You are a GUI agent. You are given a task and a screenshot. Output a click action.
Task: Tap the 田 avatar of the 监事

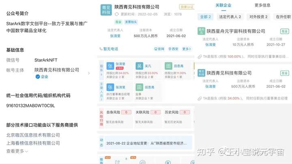click(x=139, y=87)
